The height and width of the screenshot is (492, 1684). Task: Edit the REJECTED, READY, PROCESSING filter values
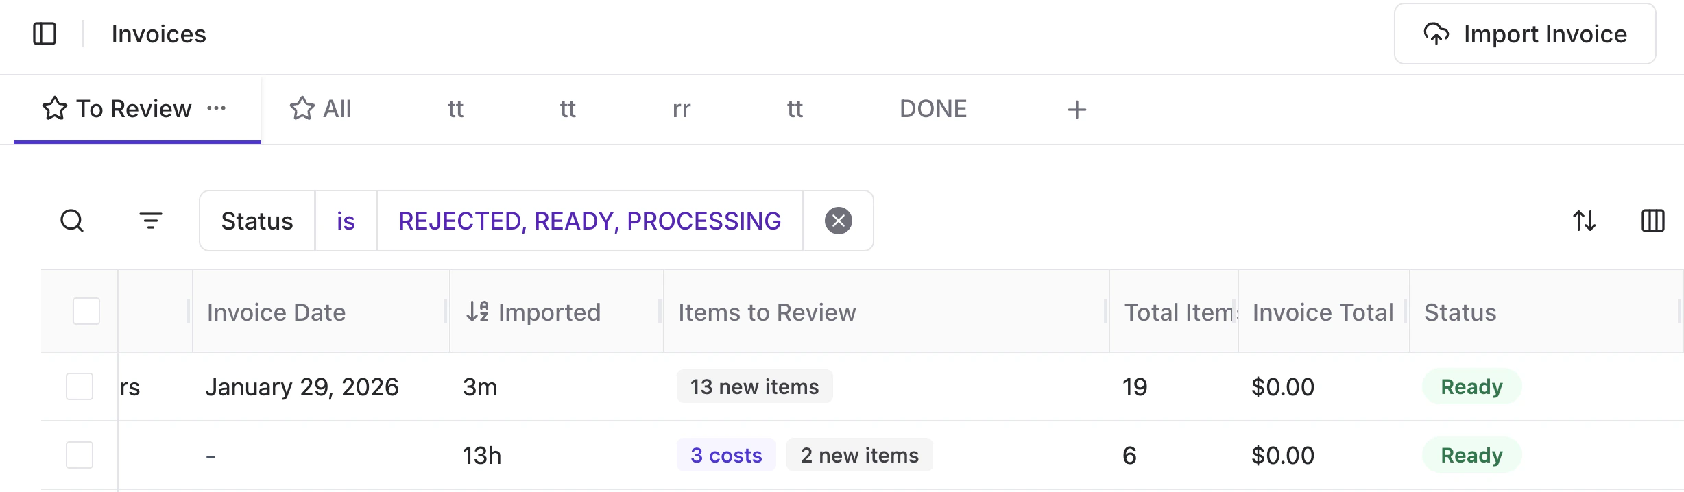point(590,221)
